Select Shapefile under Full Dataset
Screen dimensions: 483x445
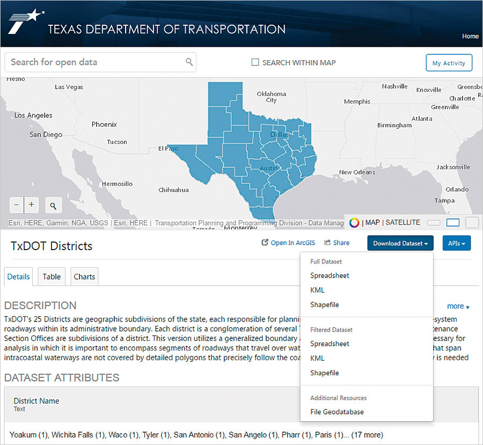[324, 304]
